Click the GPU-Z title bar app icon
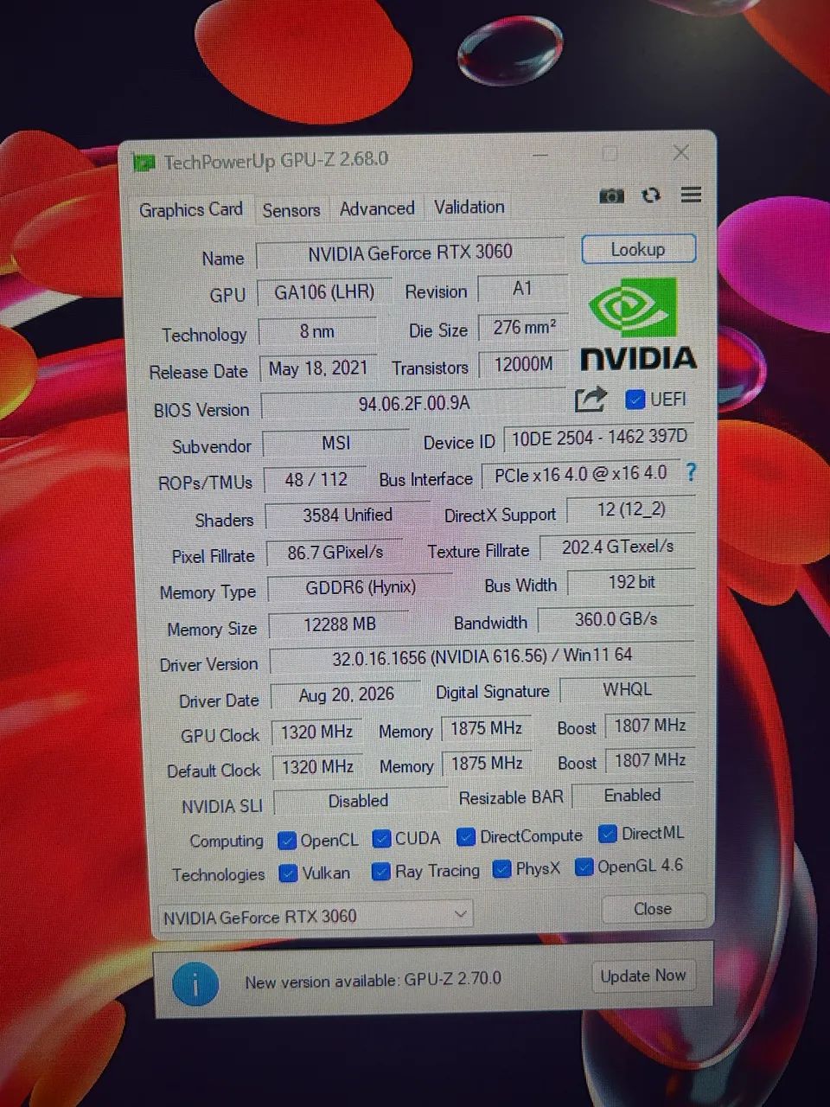Image resolution: width=830 pixels, height=1107 pixels. click(144, 162)
